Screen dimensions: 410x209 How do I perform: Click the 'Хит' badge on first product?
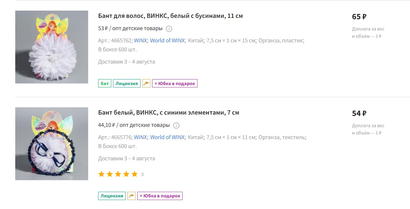(x=105, y=83)
